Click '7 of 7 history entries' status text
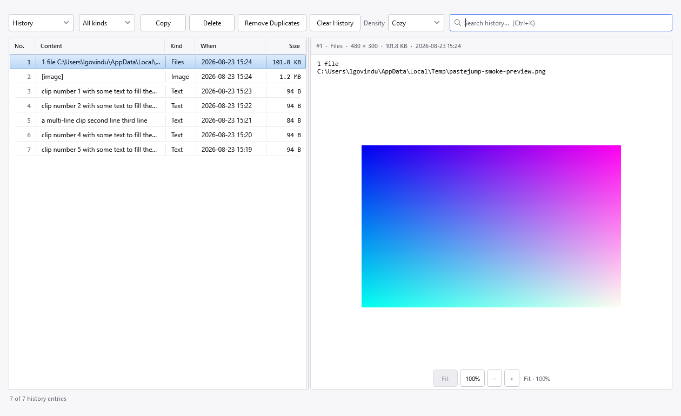Image resolution: width=681 pixels, height=416 pixels. [38, 399]
